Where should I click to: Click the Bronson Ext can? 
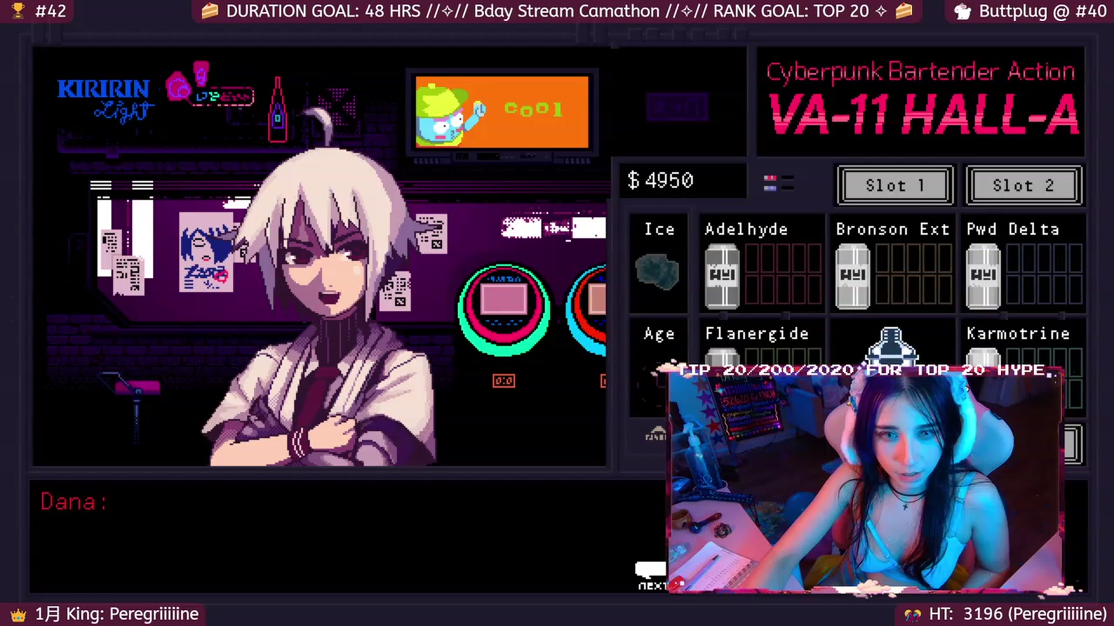[852, 276]
